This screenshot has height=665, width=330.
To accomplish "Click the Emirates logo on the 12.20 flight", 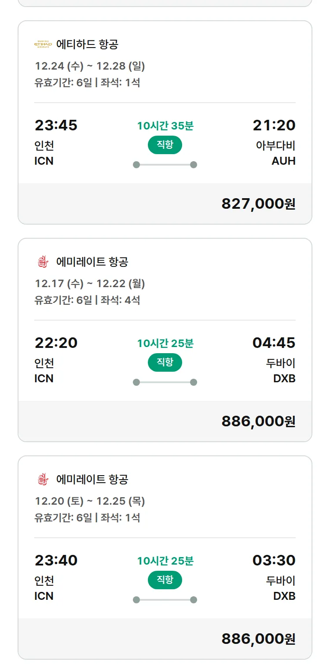I will point(42,480).
